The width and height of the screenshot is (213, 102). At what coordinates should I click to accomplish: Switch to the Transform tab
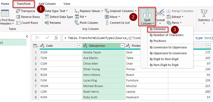pyautogui.click(x=24, y=4)
